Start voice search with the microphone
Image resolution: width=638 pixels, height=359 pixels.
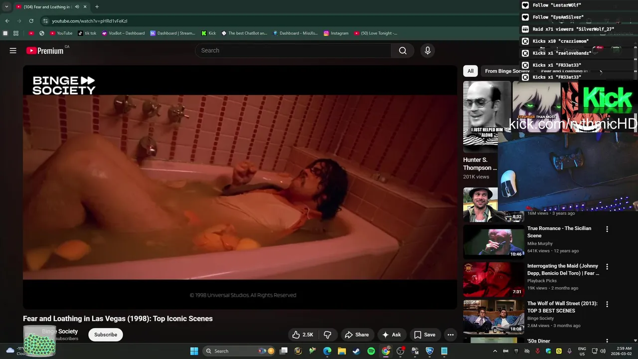point(427,50)
